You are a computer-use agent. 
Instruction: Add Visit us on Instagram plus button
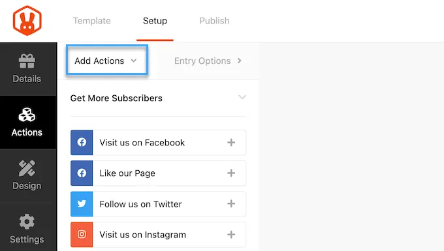tap(231, 235)
